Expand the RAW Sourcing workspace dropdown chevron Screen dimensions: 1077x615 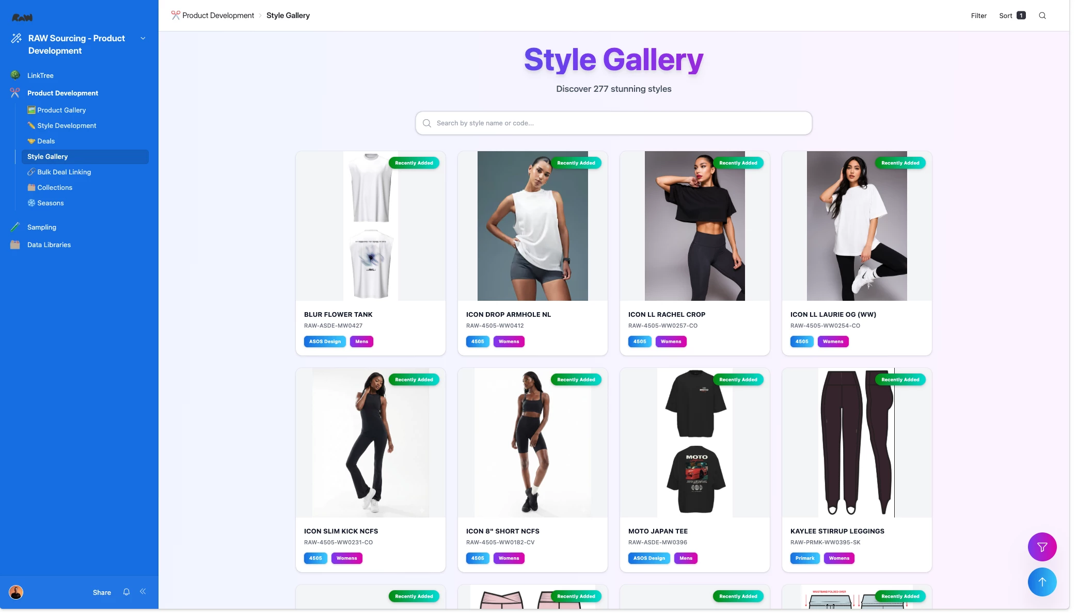[x=143, y=38]
